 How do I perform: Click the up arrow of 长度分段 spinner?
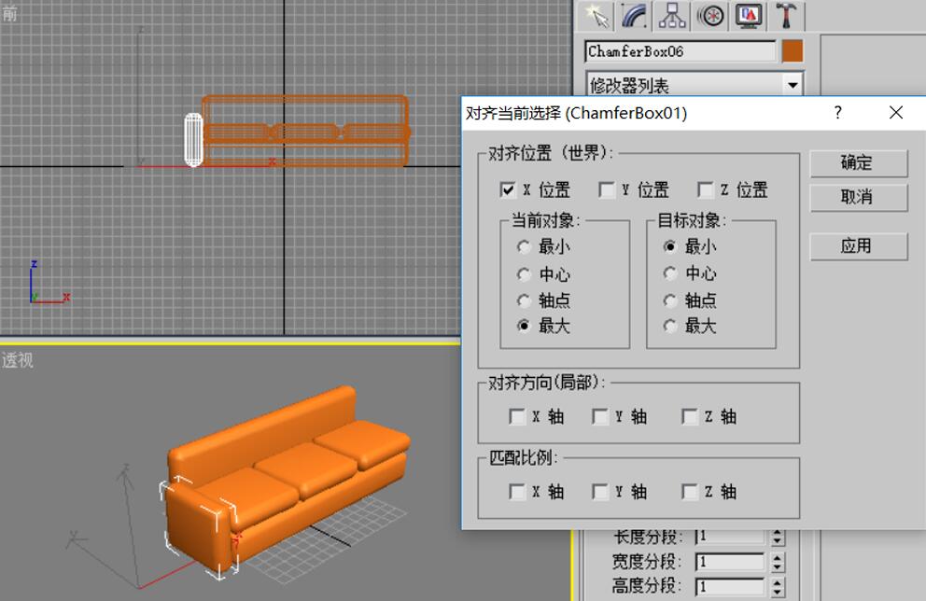[x=777, y=532]
